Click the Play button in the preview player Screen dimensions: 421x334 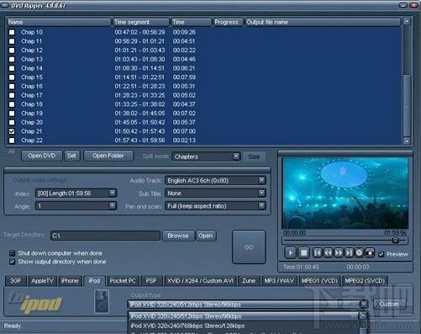(x=291, y=252)
